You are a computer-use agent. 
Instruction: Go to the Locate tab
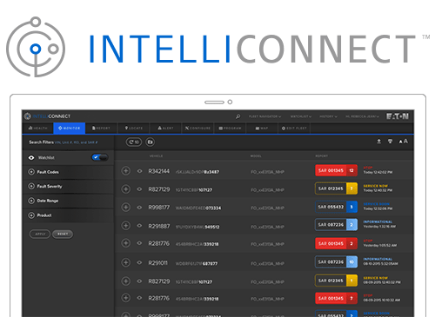tap(134, 128)
